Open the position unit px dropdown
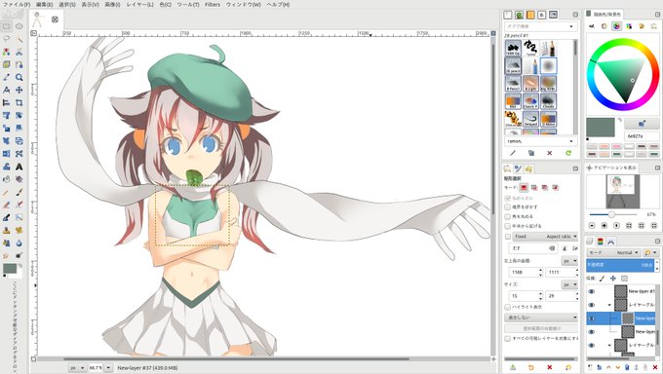 coord(569,261)
